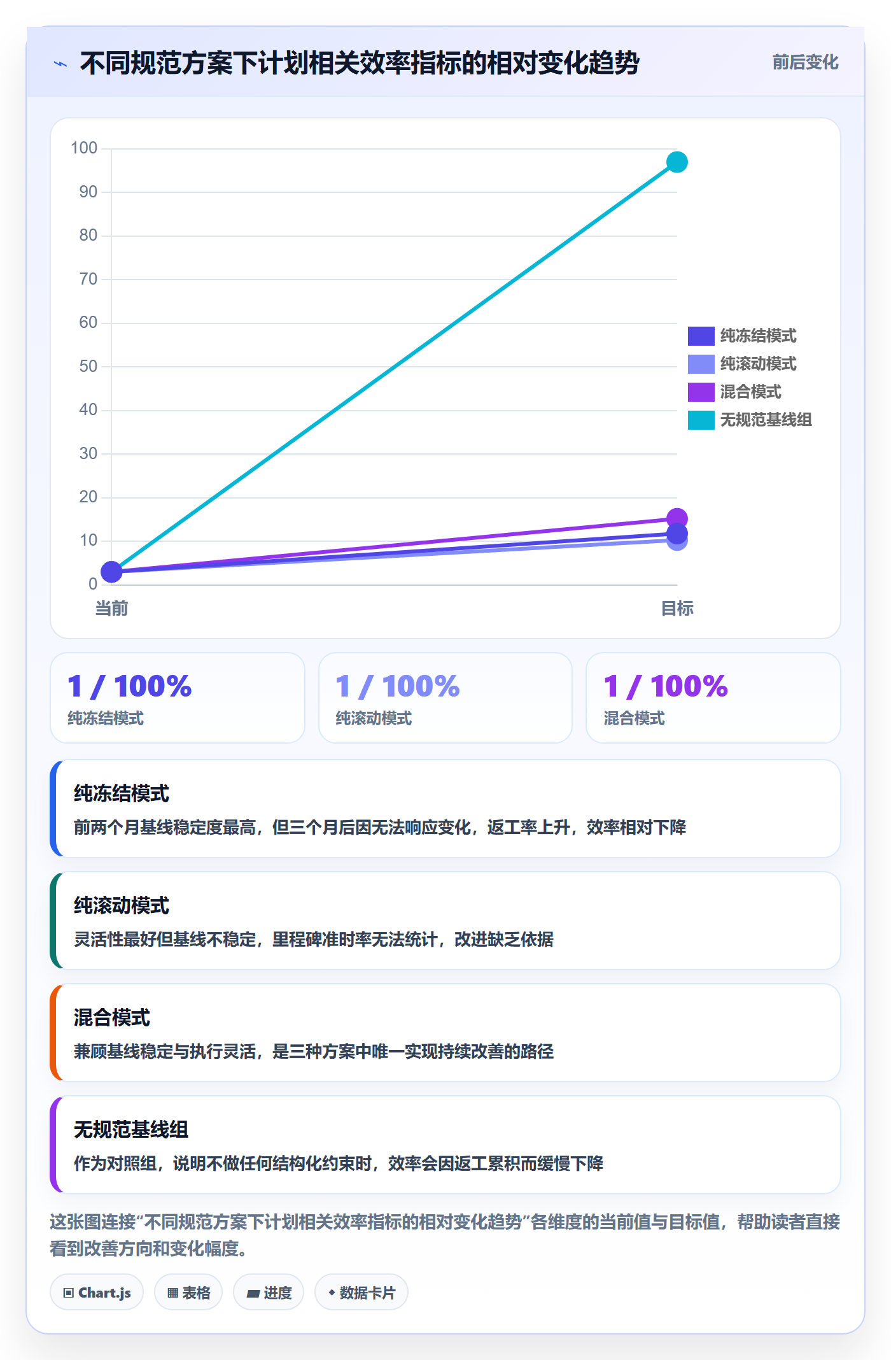
Task: Click the cyan target data point
Action: tap(677, 162)
